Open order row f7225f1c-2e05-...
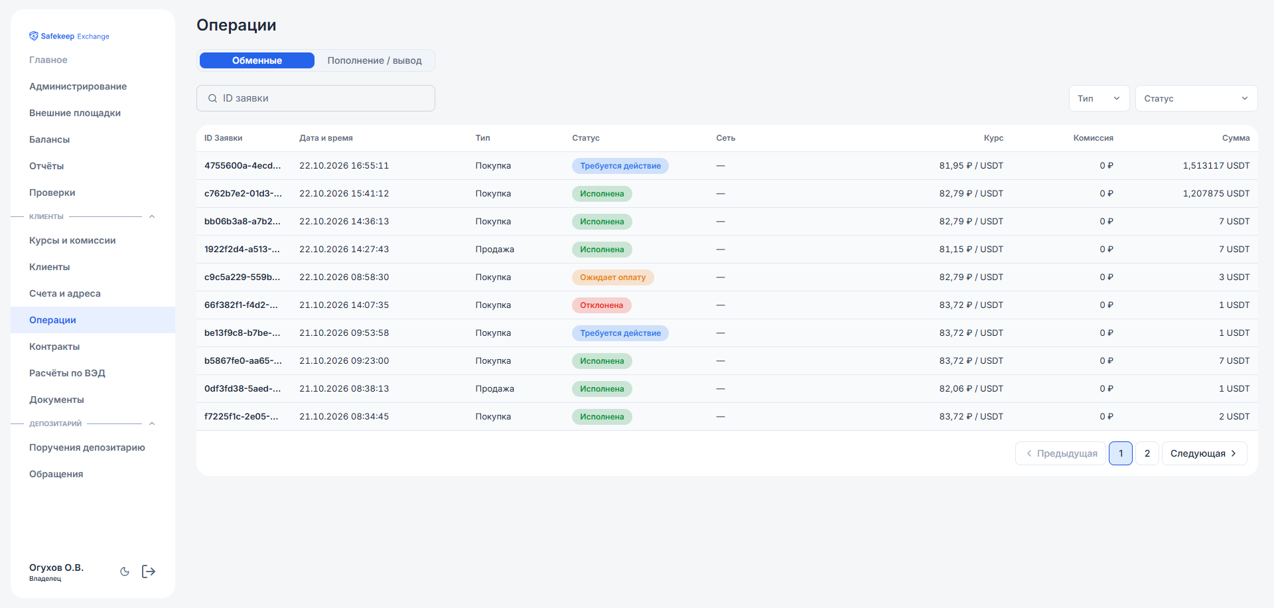Screen dimensions: 1274x608 coord(727,417)
